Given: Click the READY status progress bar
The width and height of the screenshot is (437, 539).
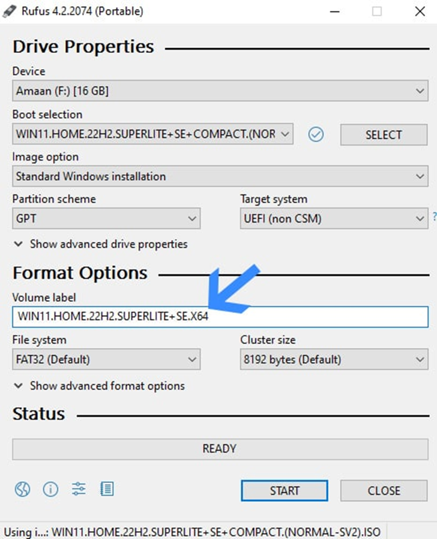Looking at the screenshot, I should (x=220, y=449).
